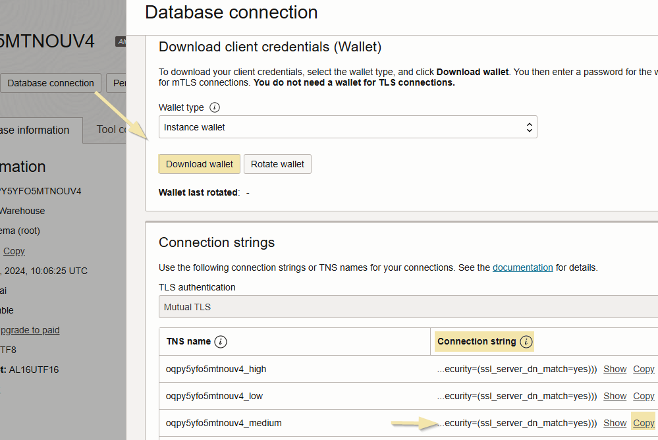Show the oqpy5yfo5mtnouv4_high connection string
Viewport: 658px width, 440px height.
click(x=615, y=369)
